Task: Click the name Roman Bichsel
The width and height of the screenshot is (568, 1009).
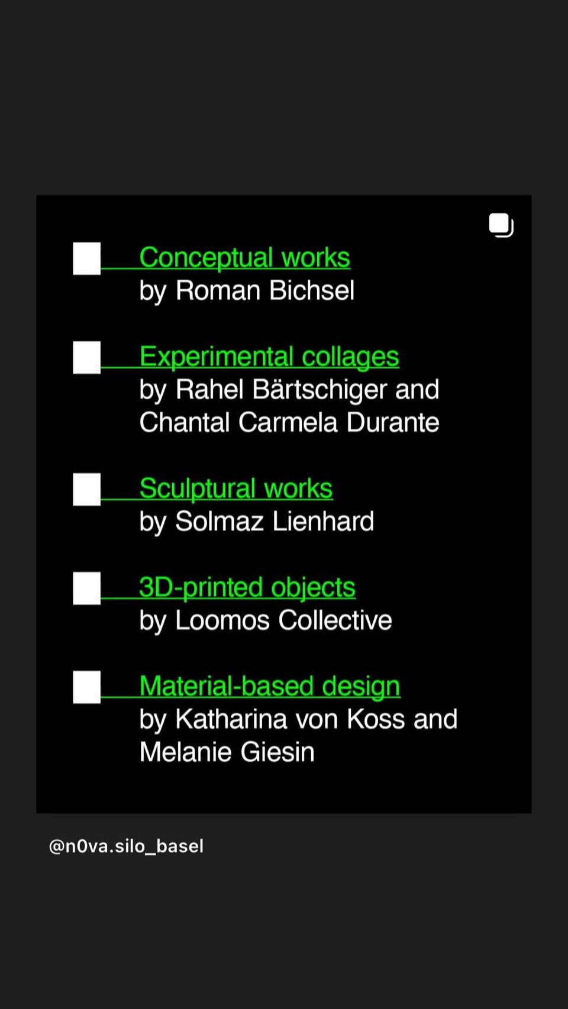Action: 265,291
